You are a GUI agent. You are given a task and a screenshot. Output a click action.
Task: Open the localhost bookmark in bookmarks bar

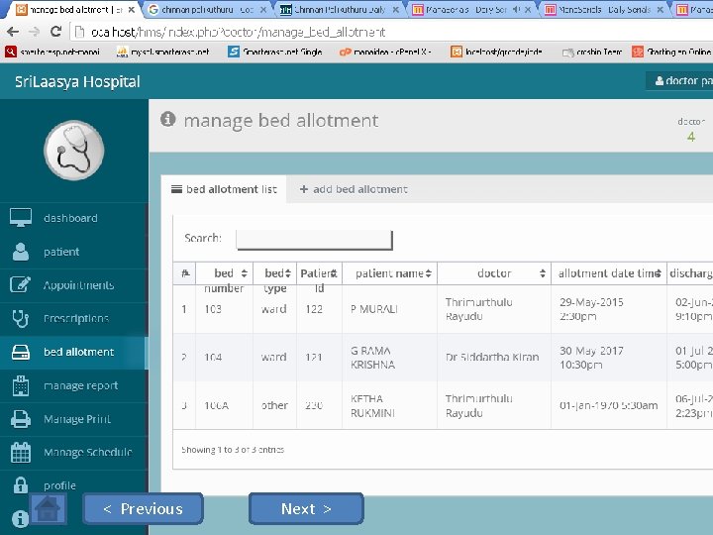pos(496,52)
